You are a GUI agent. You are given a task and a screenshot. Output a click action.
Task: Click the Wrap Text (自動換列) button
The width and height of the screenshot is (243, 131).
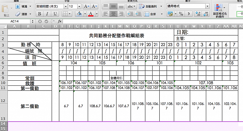pyautogui.click(x=148, y=6)
